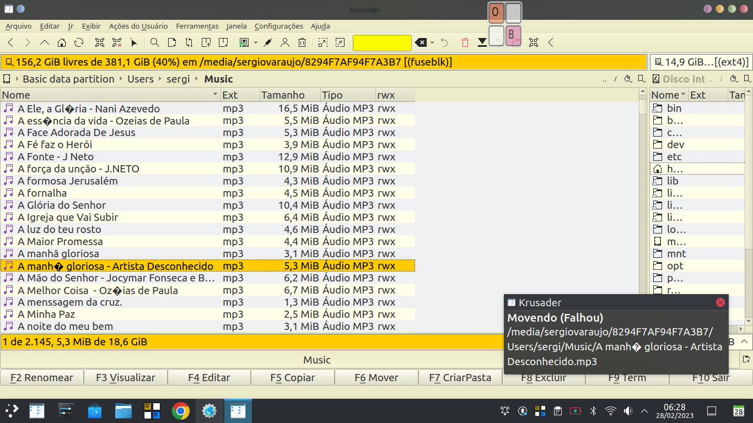Click the F3 Visualizar button
Image resolution: width=753 pixels, height=423 pixels.
pyautogui.click(x=125, y=378)
